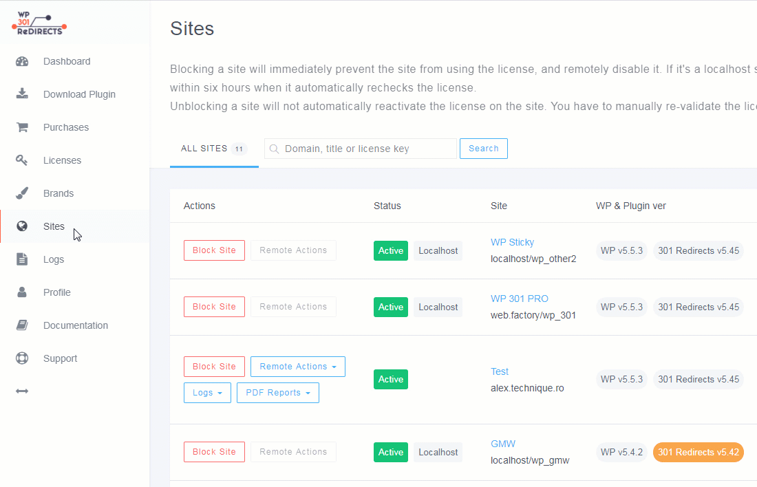Click the web.factory/wp_301 domain text
The width and height of the screenshot is (757, 487).
point(533,315)
